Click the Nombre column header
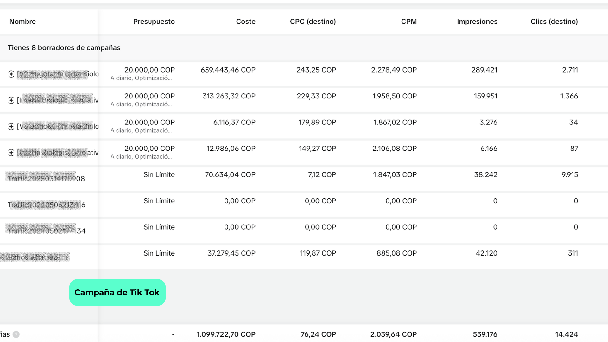 point(22,22)
